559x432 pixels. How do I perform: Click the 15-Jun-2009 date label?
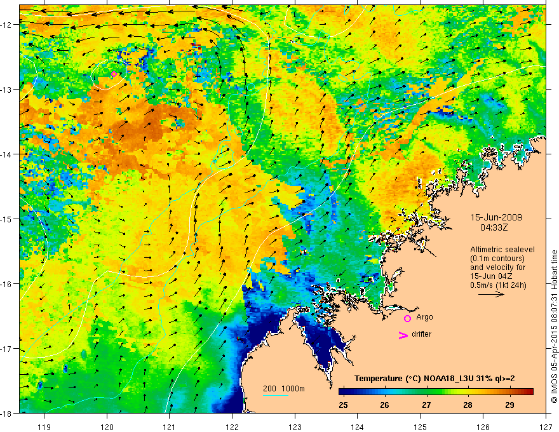pos(496,217)
